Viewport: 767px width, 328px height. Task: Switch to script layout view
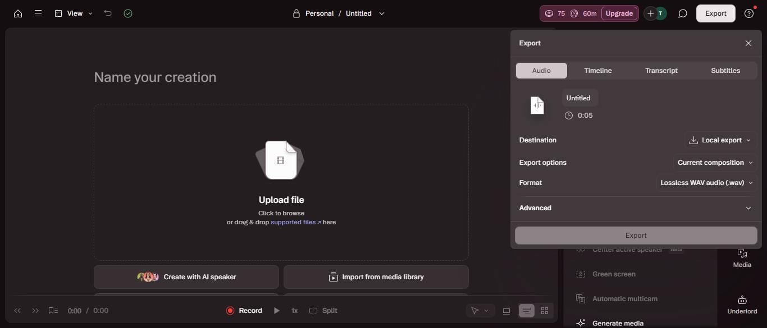coord(527,311)
